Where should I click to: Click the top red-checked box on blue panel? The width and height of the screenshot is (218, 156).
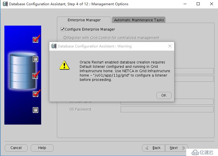pyautogui.click(x=36, y=40)
